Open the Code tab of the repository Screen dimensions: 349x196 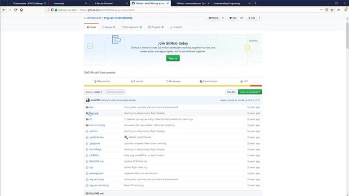[92, 27]
